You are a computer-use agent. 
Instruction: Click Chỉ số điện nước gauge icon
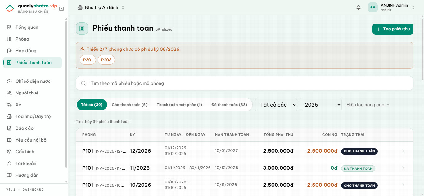(9, 81)
